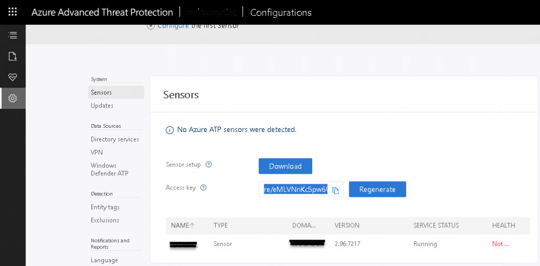Click the access key text field
This screenshot has height=266, width=540.
[x=295, y=189]
